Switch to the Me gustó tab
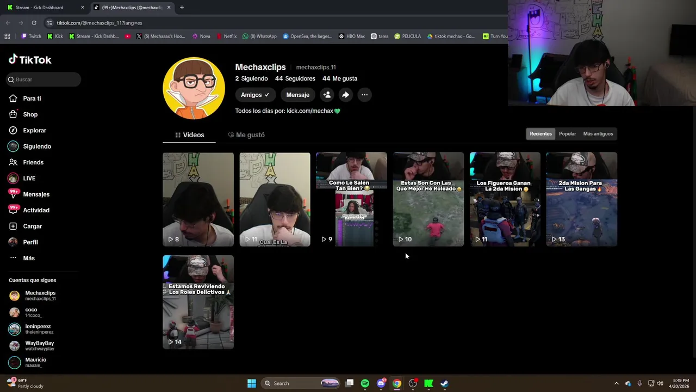The image size is (696, 392). 246,135
